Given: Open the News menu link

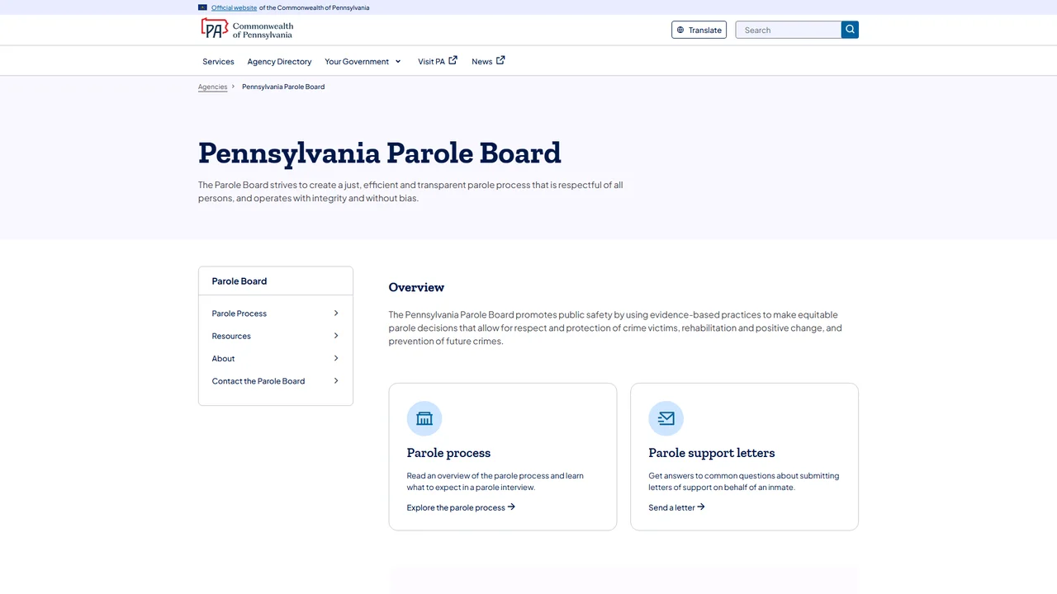Looking at the screenshot, I should (488, 61).
